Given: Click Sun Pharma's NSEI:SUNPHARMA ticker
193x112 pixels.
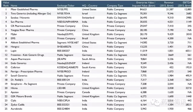Looking at the screenshot, I should 68,22.
